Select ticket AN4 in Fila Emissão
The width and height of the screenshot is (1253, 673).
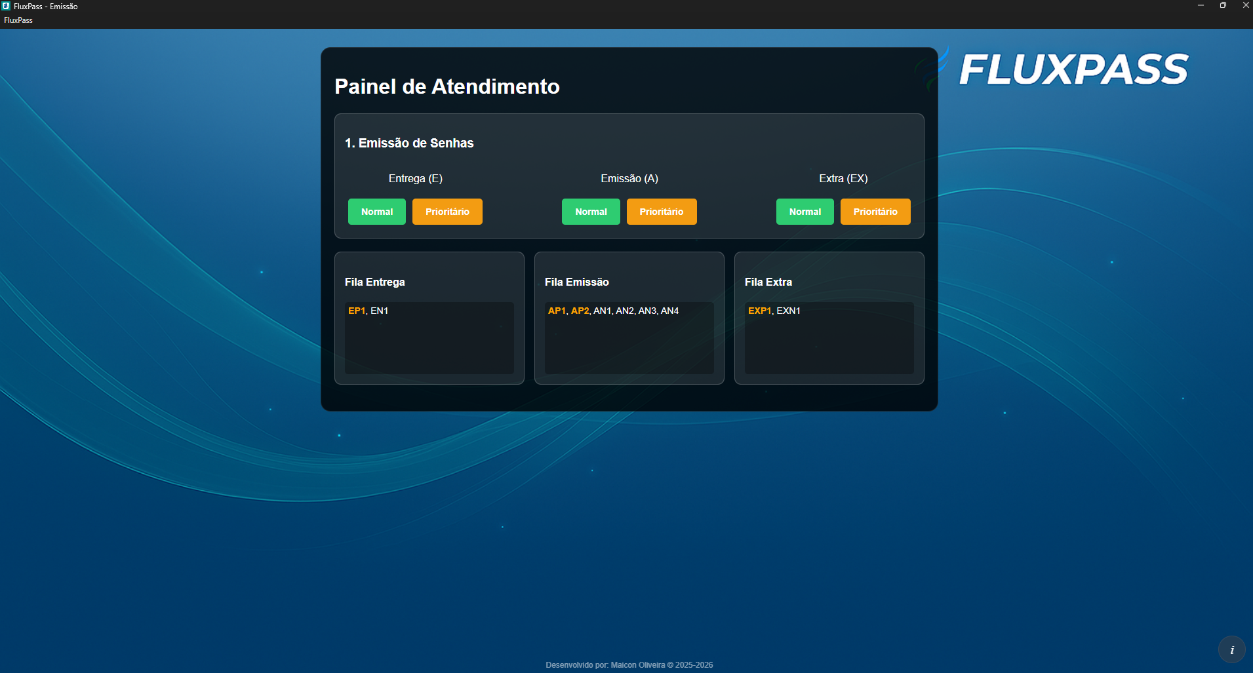pos(669,311)
